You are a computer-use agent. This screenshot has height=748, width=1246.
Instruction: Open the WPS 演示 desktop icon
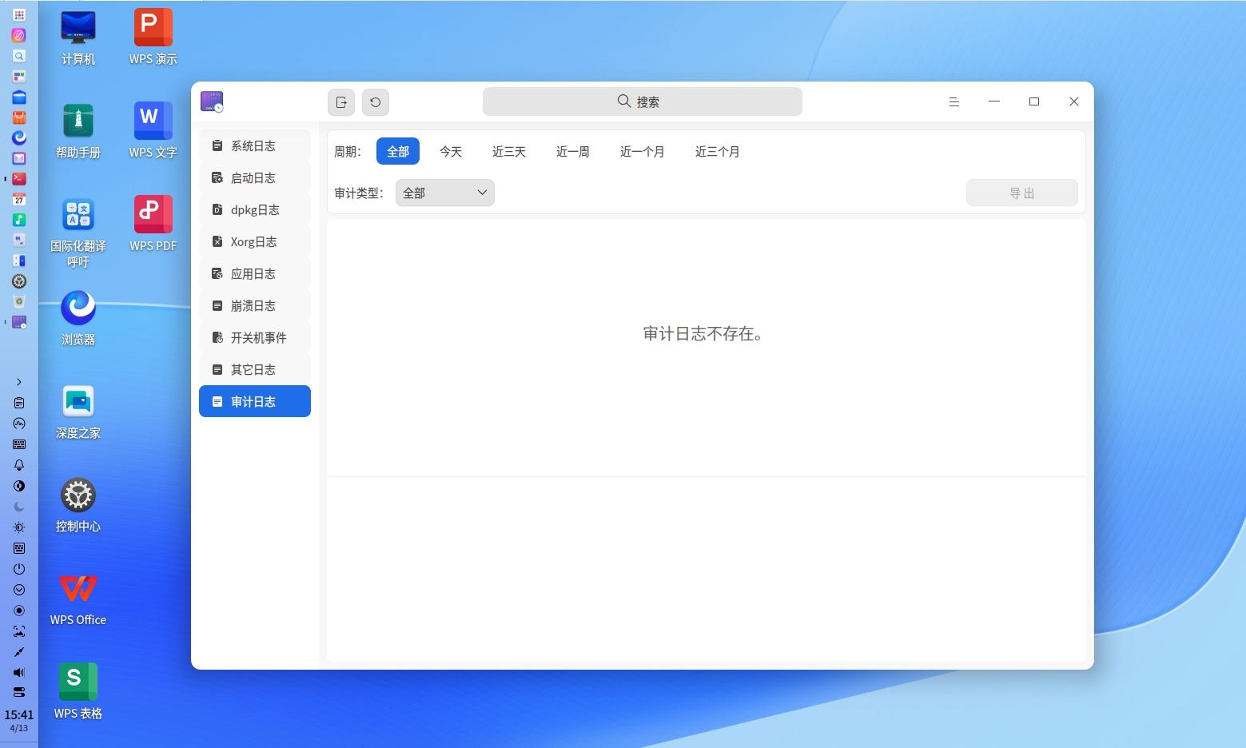[x=153, y=37]
